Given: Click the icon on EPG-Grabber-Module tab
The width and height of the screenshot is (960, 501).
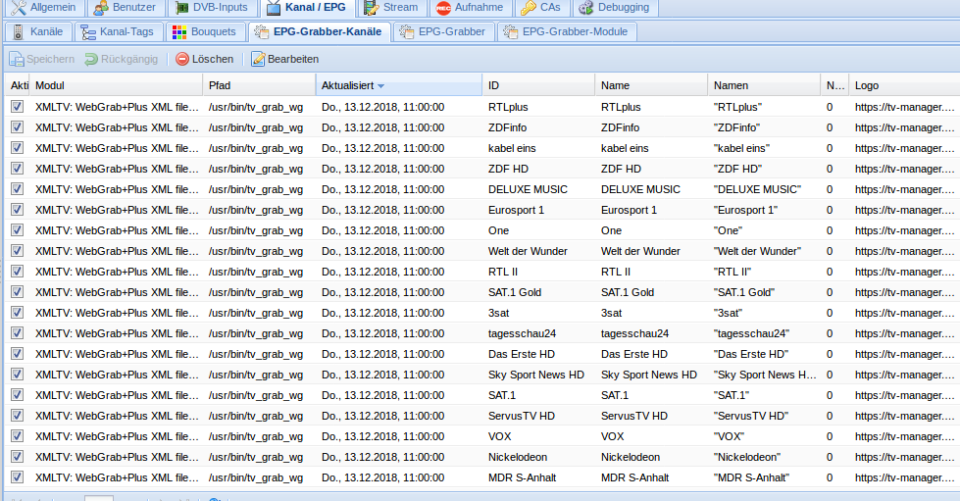Looking at the screenshot, I should 511,31.
